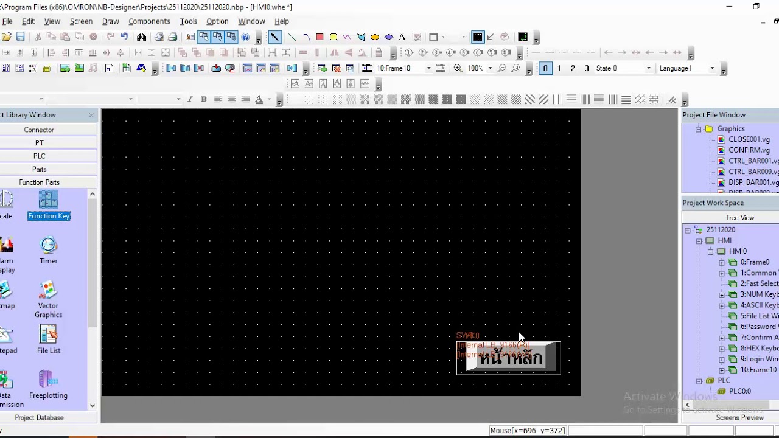Screen dimensions: 779x438
Task: Select the arrow pointer tool
Action: [x=274, y=37]
